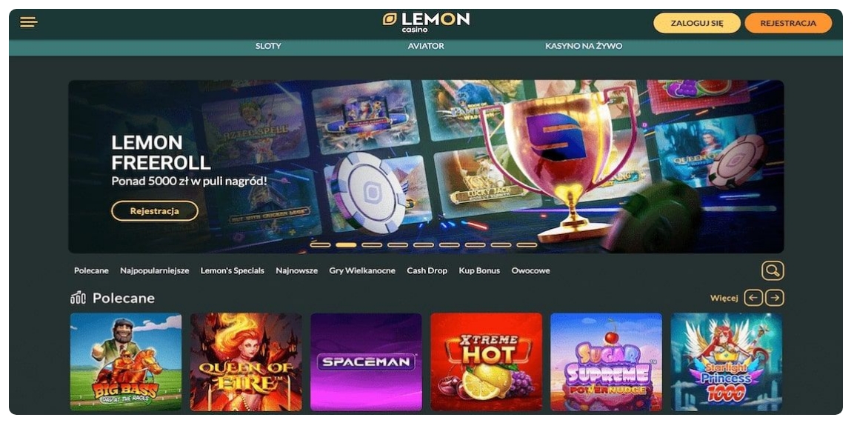
Task: Open the Więcej link
Action: pos(724,299)
